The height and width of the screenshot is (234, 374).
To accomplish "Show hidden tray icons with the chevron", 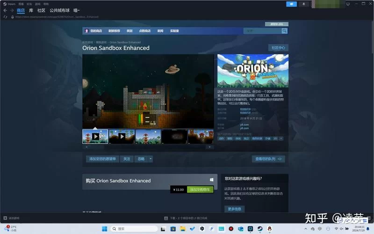I will [306, 229].
